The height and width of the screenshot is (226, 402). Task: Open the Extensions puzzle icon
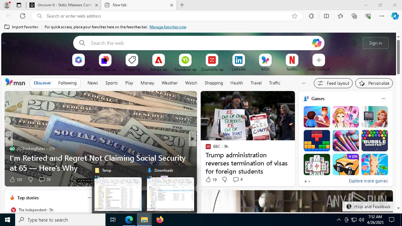point(311,16)
